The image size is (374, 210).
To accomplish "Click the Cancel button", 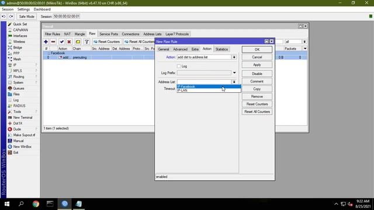I will [257, 57].
